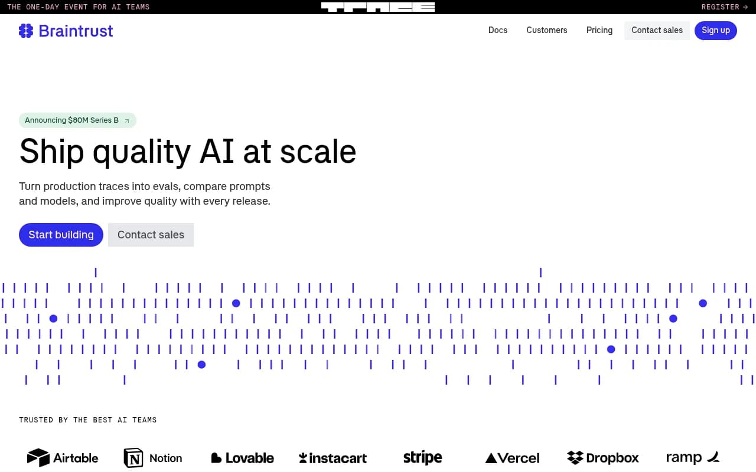Viewport: 756px width, 472px height.
Task: Select the Vercel logo
Action: (x=511, y=457)
